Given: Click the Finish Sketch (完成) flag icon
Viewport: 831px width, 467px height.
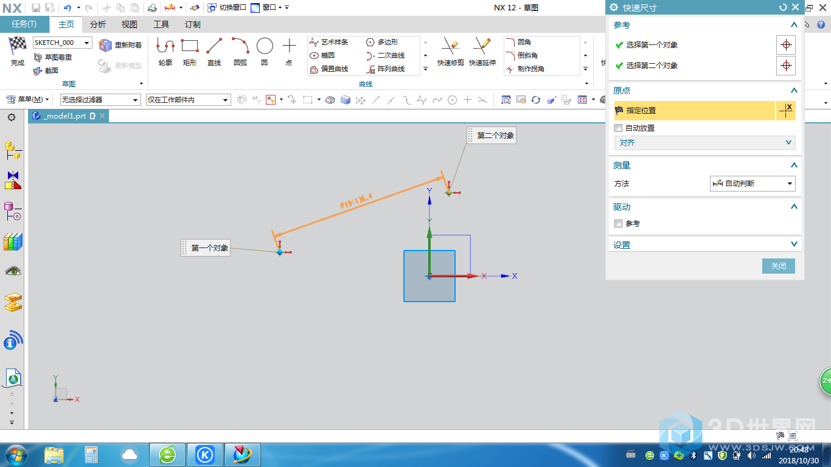Looking at the screenshot, I should pyautogui.click(x=18, y=46).
